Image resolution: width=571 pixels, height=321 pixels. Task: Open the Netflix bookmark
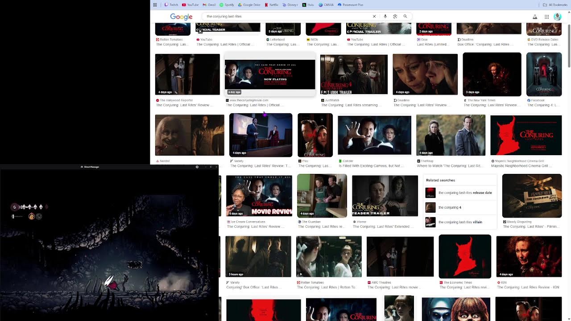click(x=271, y=5)
